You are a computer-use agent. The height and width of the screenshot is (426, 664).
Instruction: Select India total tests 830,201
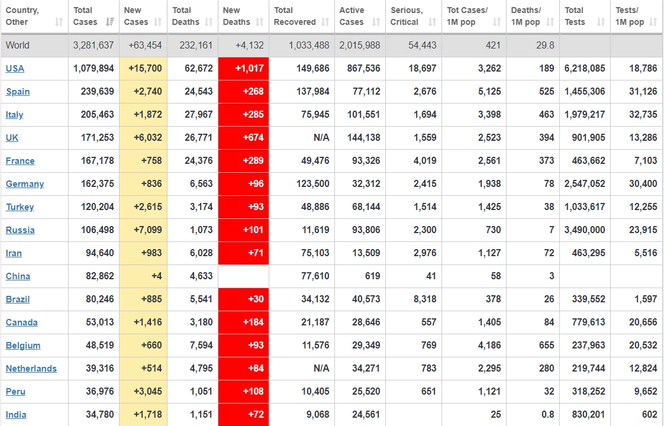coord(588,415)
